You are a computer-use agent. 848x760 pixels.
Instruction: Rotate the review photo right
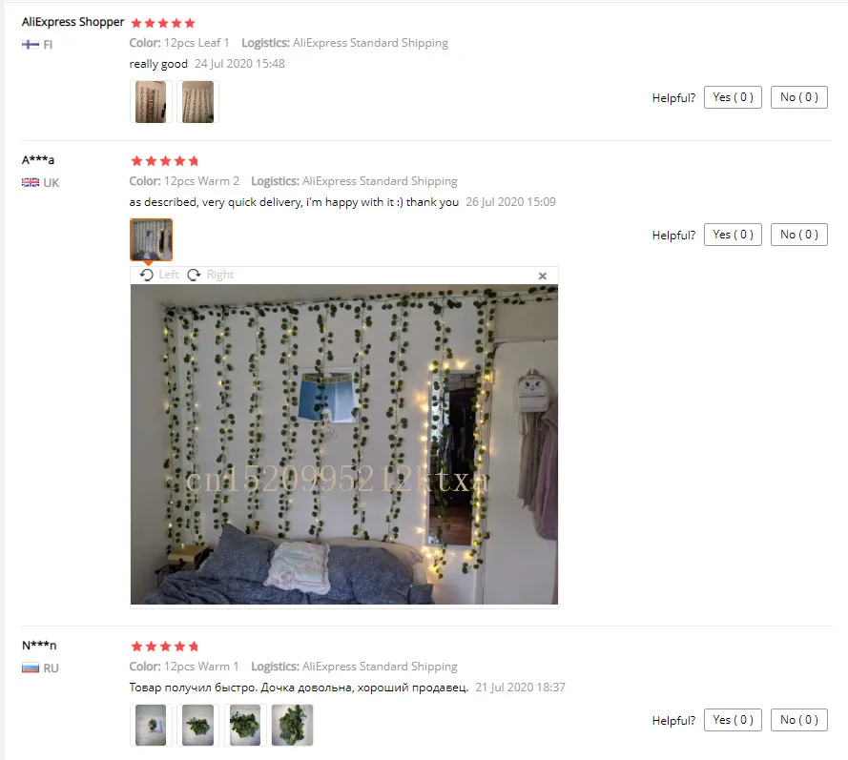coord(211,275)
